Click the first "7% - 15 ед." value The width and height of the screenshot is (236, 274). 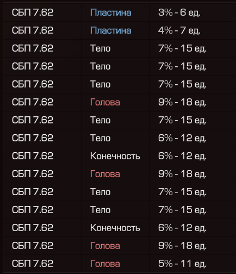182,48
